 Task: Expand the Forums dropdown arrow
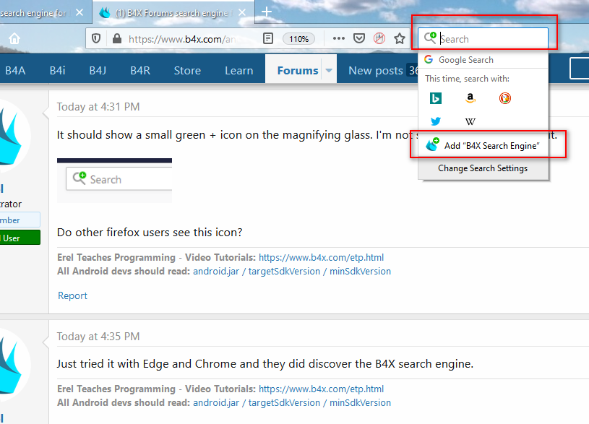(x=329, y=70)
